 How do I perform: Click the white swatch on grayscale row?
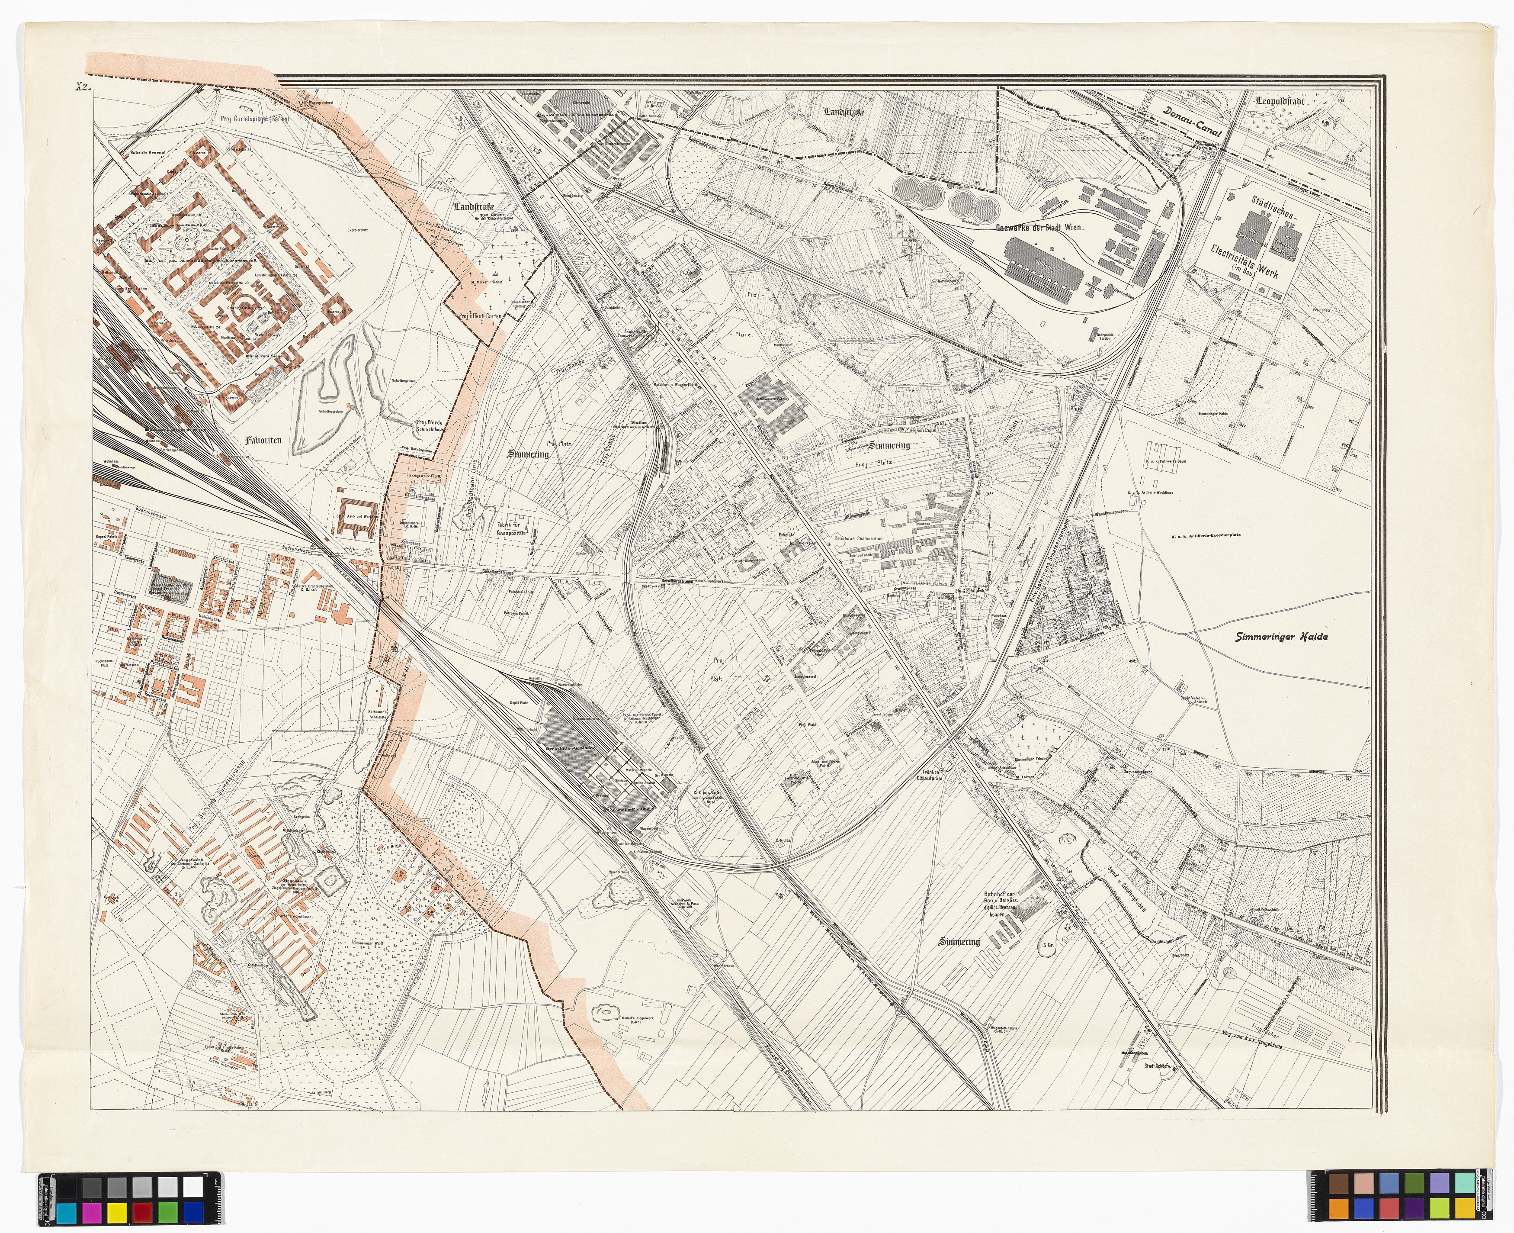tap(193, 1188)
